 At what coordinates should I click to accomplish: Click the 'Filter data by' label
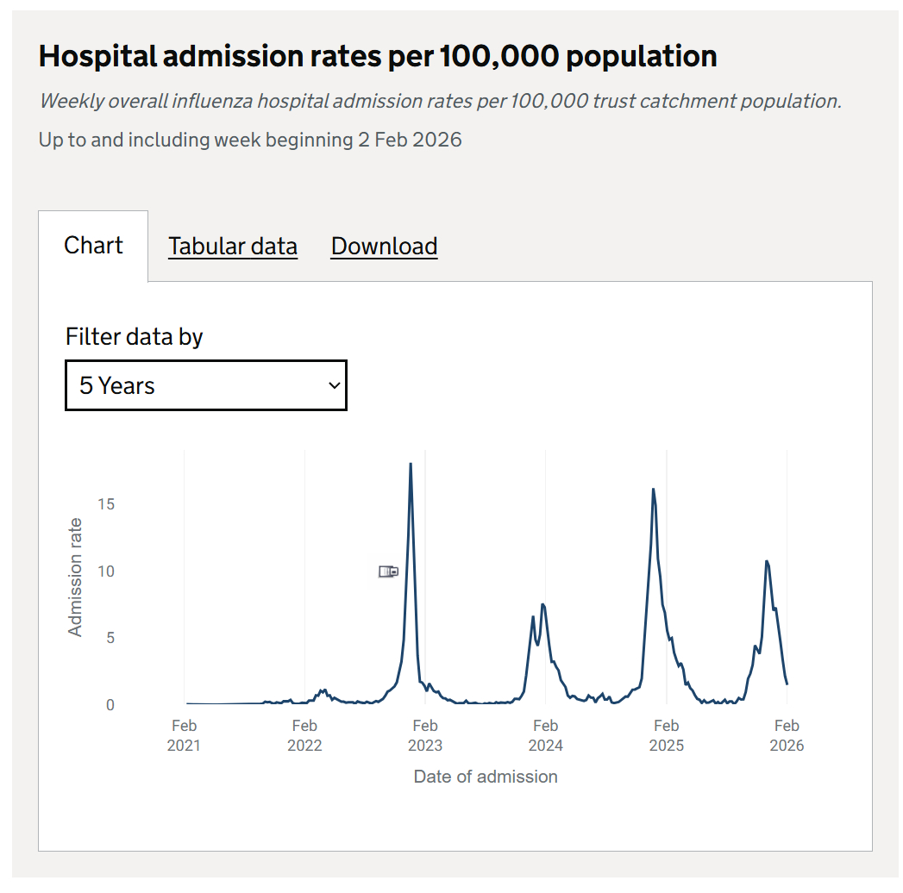(x=134, y=336)
